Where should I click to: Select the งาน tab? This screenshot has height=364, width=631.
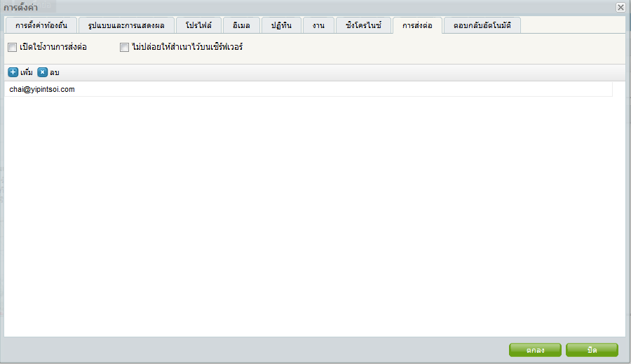click(x=318, y=25)
